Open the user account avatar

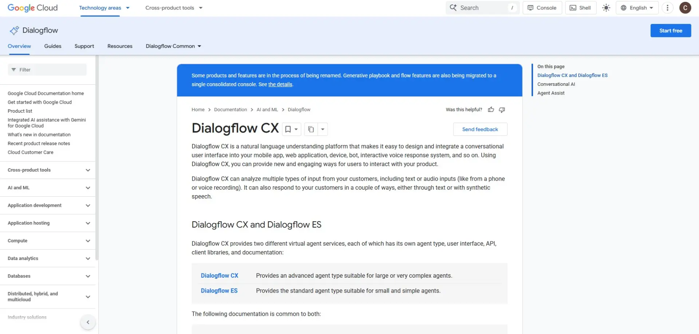click(x=685, y=8)
